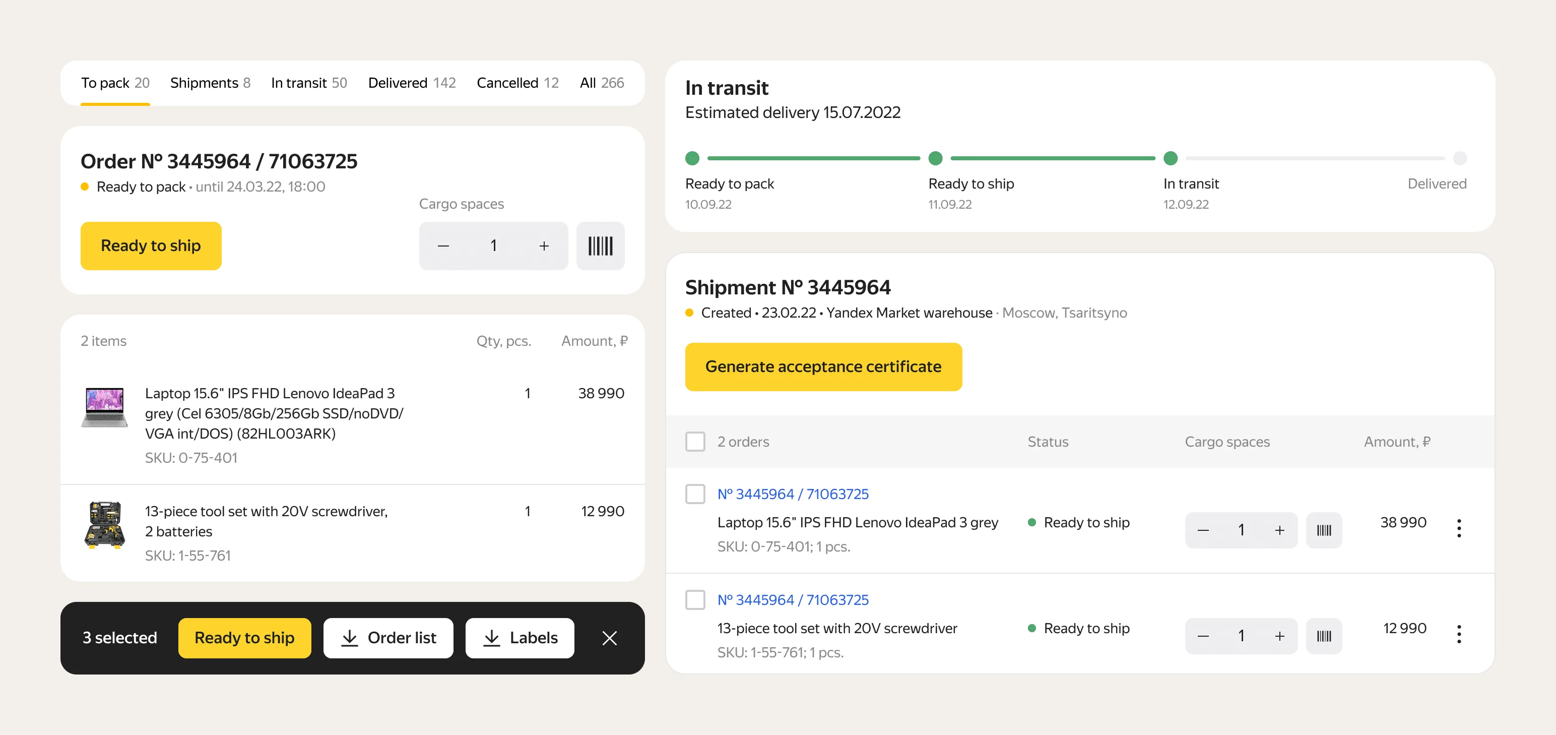Generate acceptance certificate
Viewport: 1556px width, 735px height.
point(823,367)
